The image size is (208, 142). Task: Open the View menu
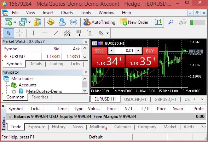31,13
